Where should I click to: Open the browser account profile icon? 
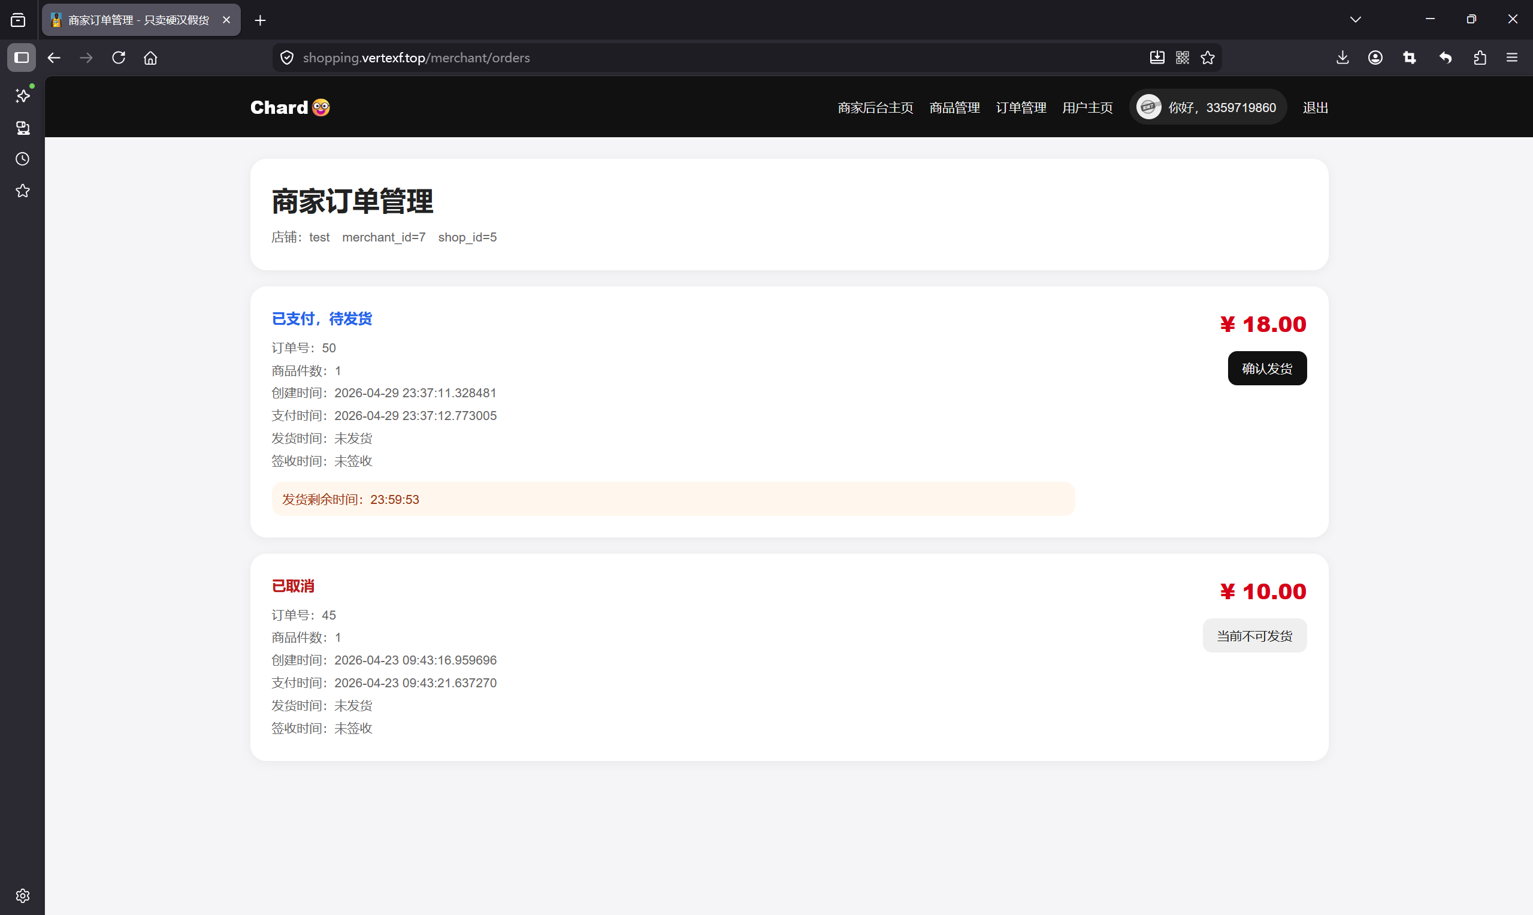1375,58
